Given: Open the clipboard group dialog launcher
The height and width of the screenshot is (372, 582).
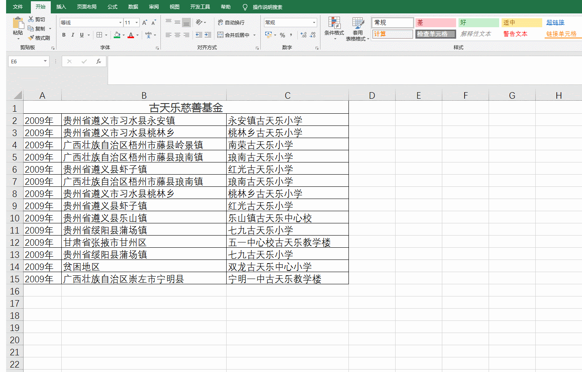Looking at the screenshot, I should (x=53, y=48).
